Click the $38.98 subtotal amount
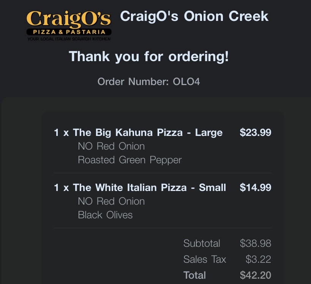Screen dimensions: 311x284 [x=255, y=243]
